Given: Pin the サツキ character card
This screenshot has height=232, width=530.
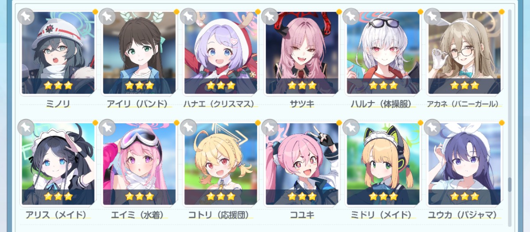Looking at the screenshot, I should click(270, 17).
